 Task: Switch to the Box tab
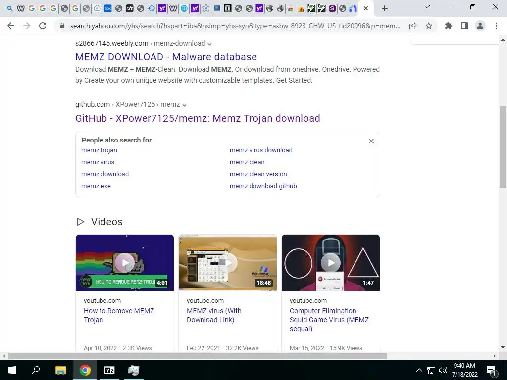(x=107, y=9)
